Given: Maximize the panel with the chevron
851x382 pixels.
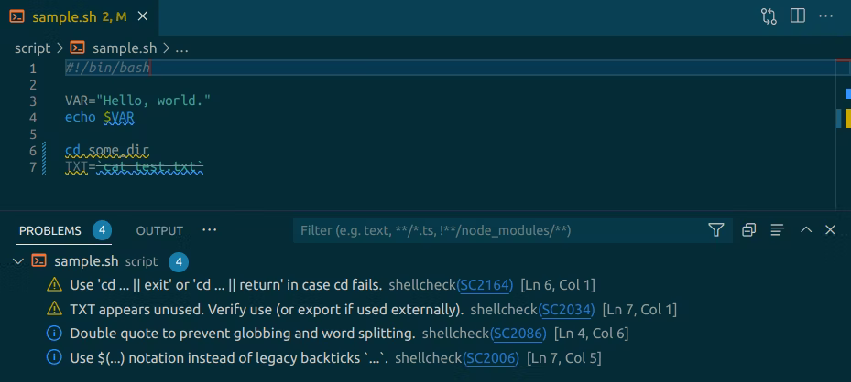Looking at the screenshot, I should click(x=806, y=230).
